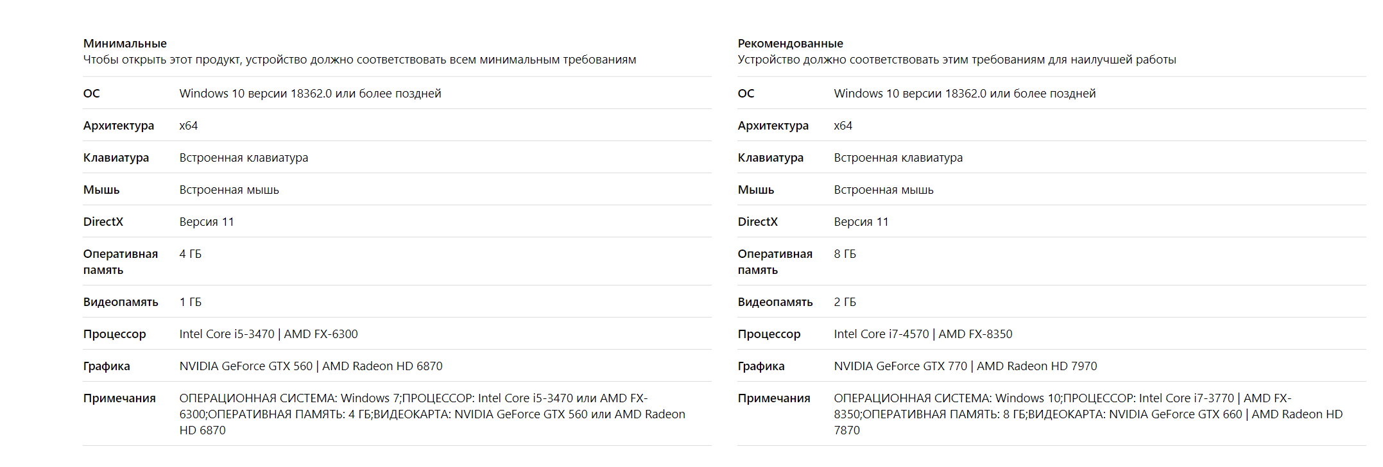Click the Минимальные heading
This screenshot has height=467, width=1383.
coord(125,44)
